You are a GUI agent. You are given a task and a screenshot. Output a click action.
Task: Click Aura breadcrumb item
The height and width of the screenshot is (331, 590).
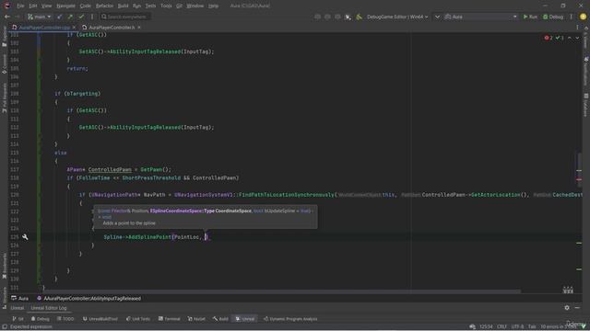coord(20,298)
